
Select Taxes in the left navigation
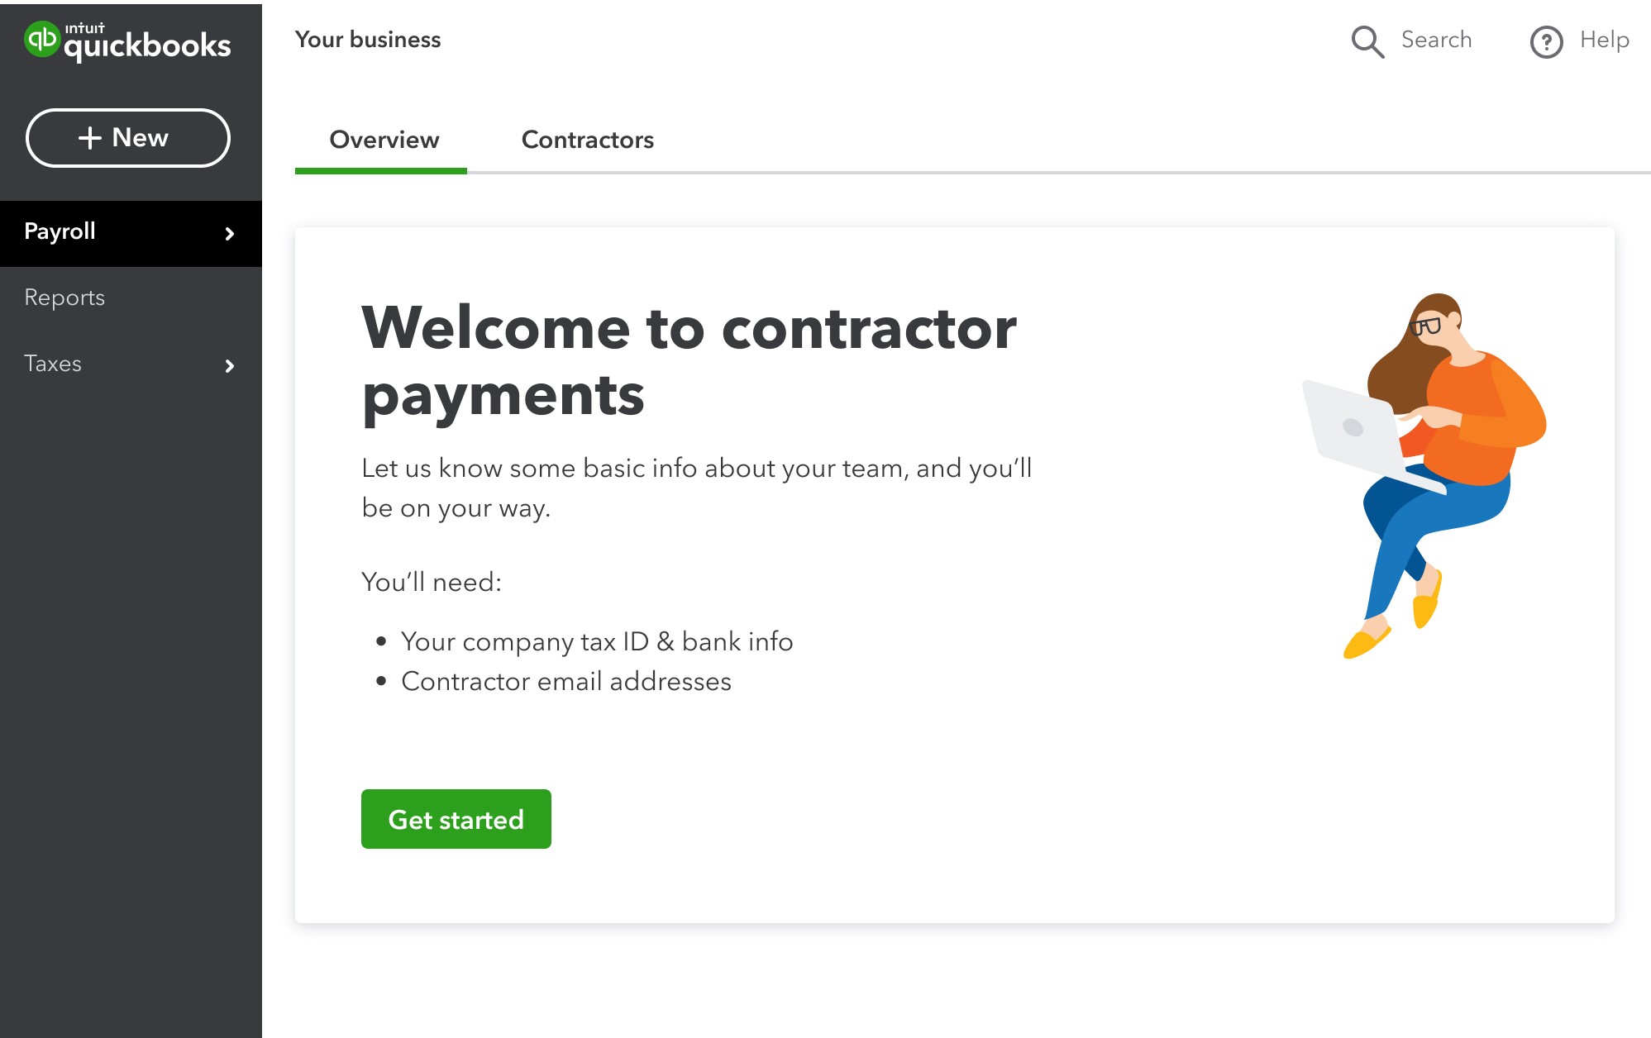[x=53, y=364]
